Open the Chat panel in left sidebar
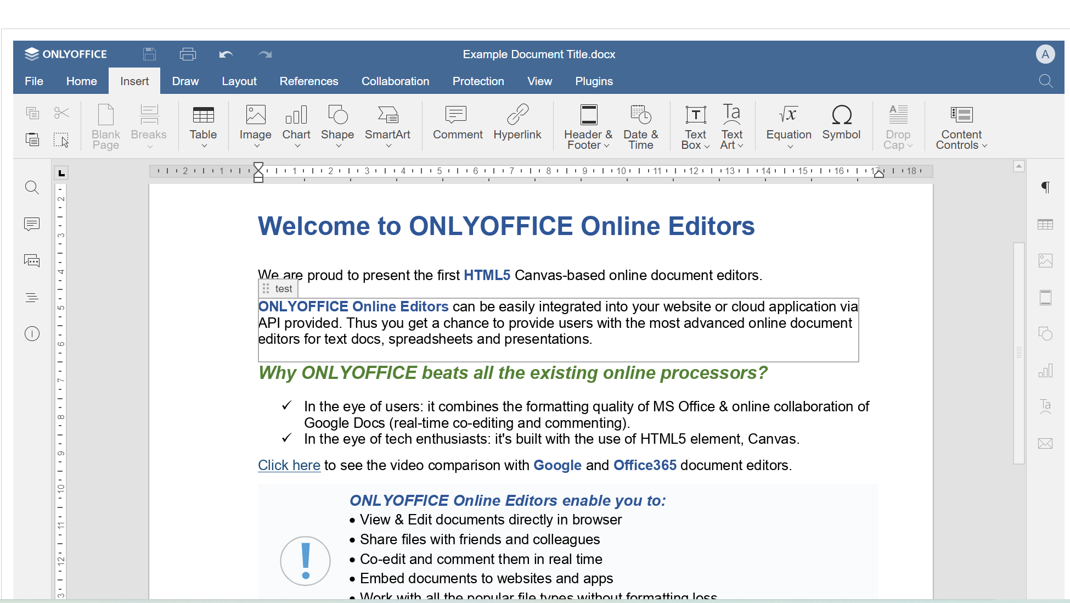 click(32, 261)
